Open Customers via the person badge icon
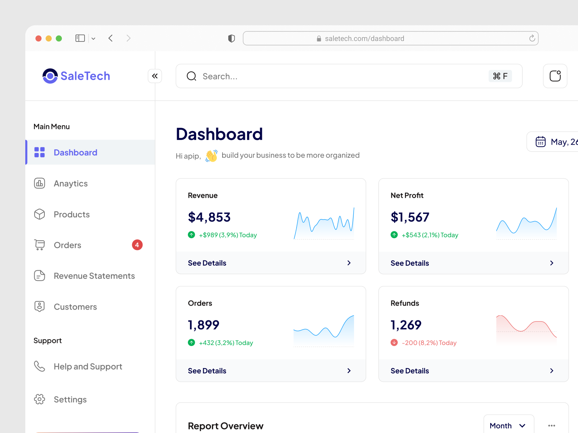578x433 pixels. [39, 307]
